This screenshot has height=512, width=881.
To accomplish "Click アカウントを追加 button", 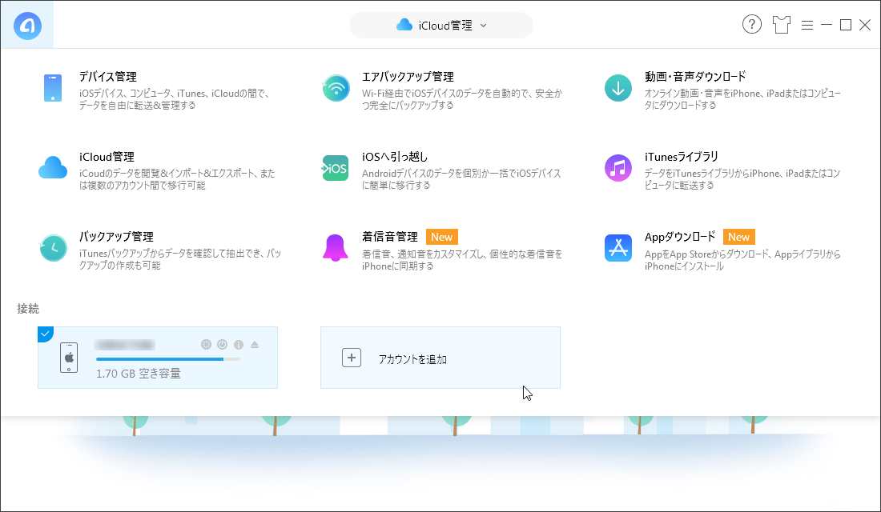I will 440,358.
